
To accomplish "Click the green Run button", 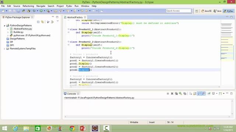I will (x=41, y=11).
